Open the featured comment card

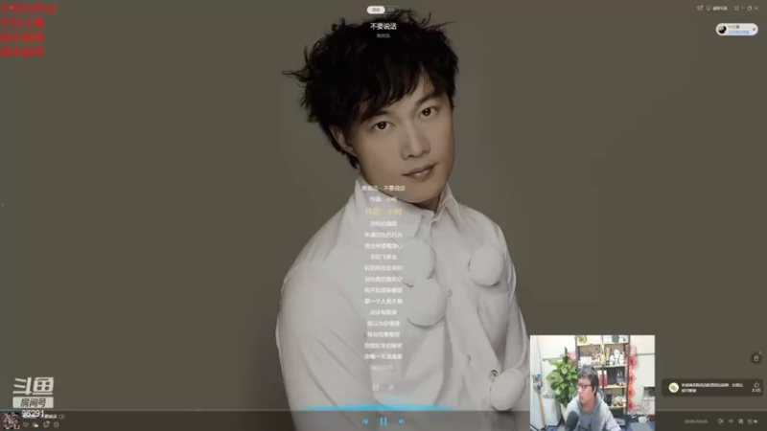(712, 388)
